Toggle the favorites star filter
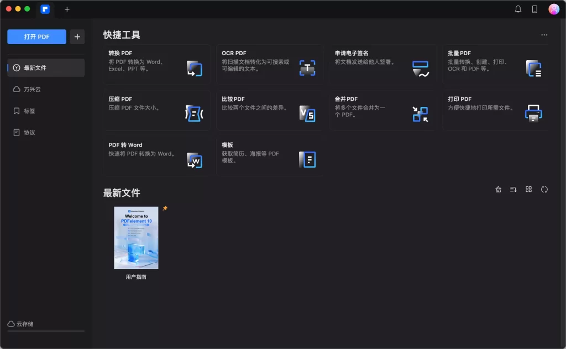Screen dimensions: 566x349 point(498,189)
